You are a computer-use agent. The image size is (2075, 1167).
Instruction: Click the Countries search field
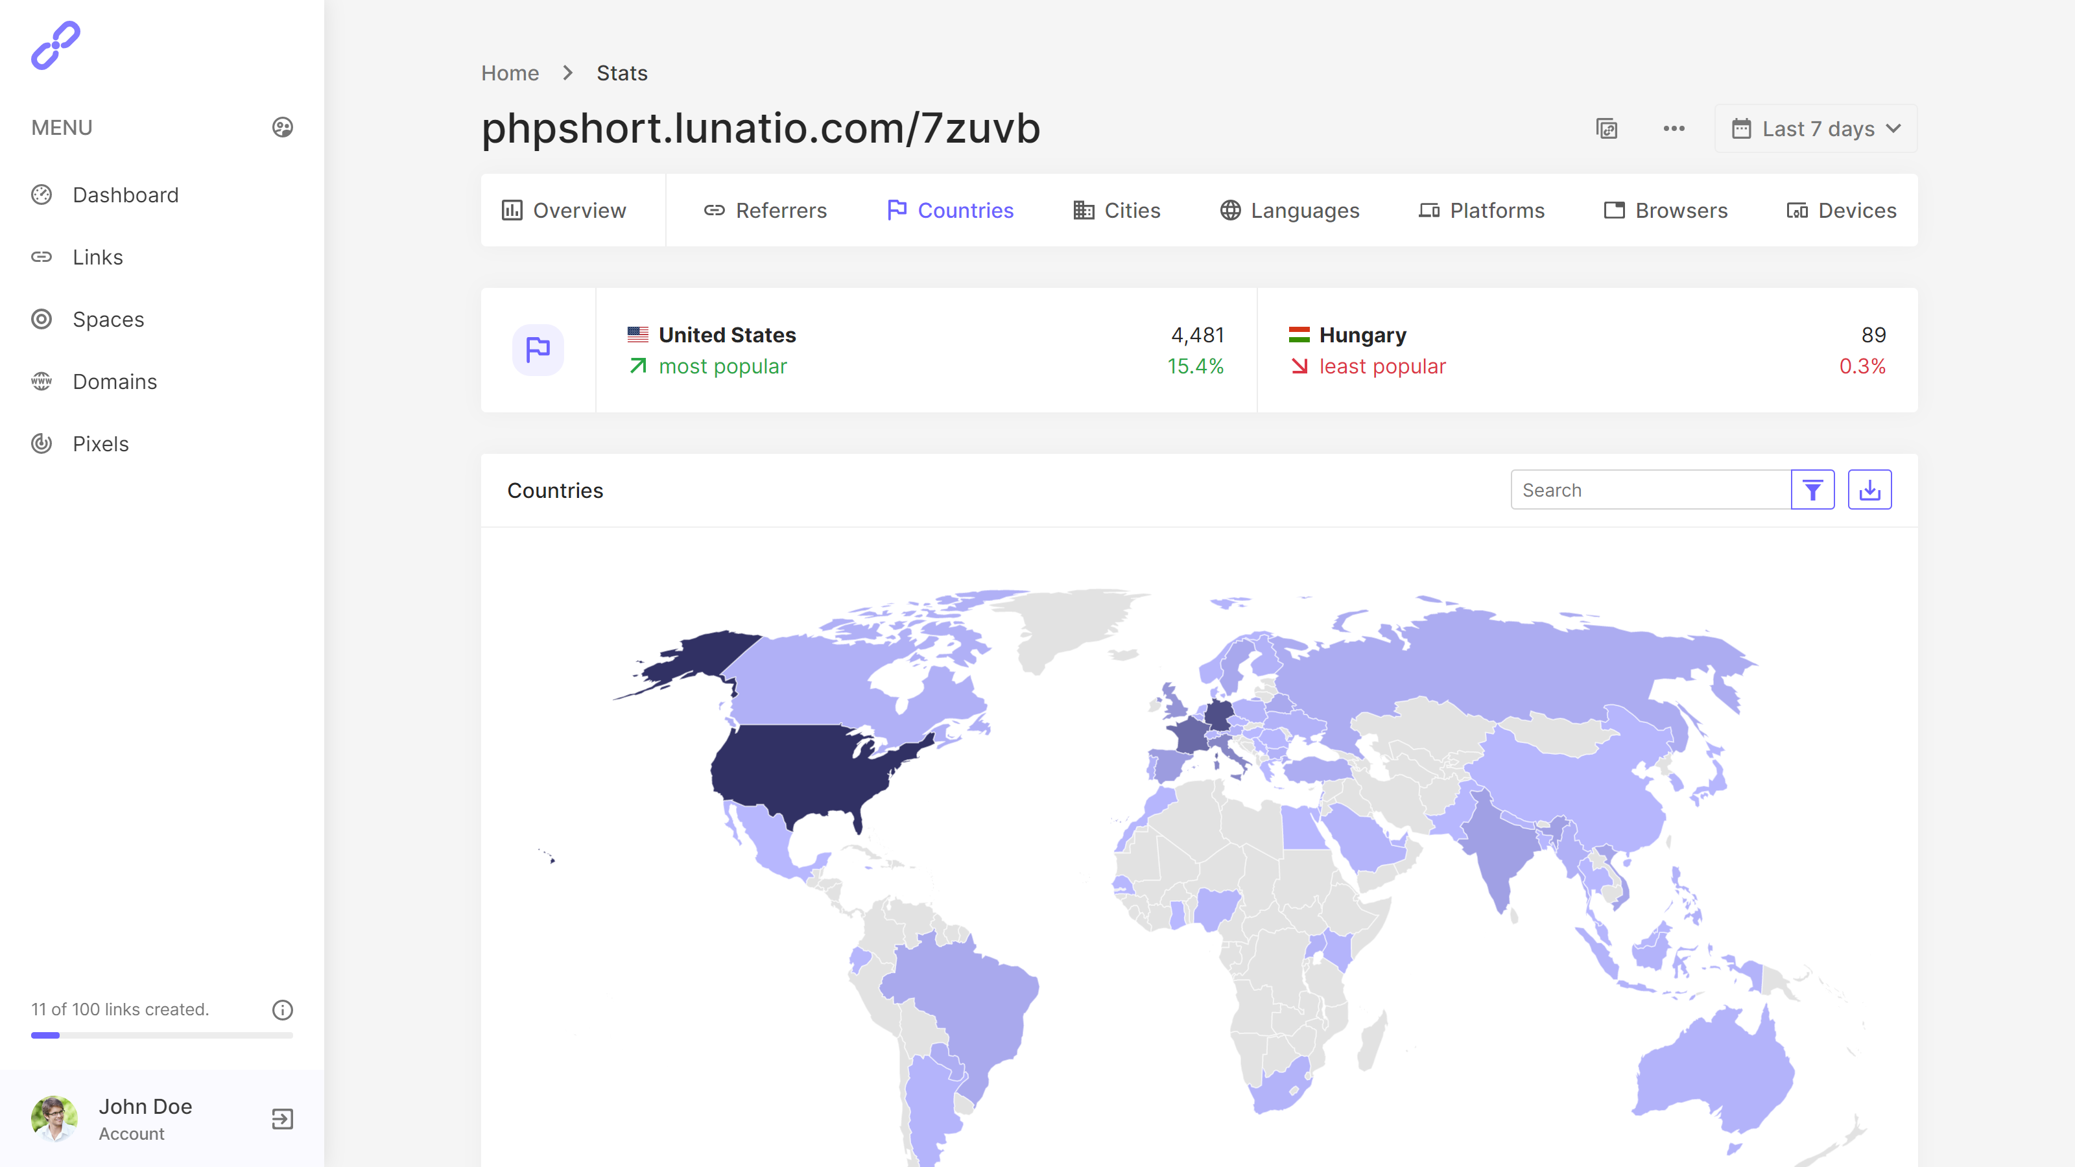[1652, 489]
